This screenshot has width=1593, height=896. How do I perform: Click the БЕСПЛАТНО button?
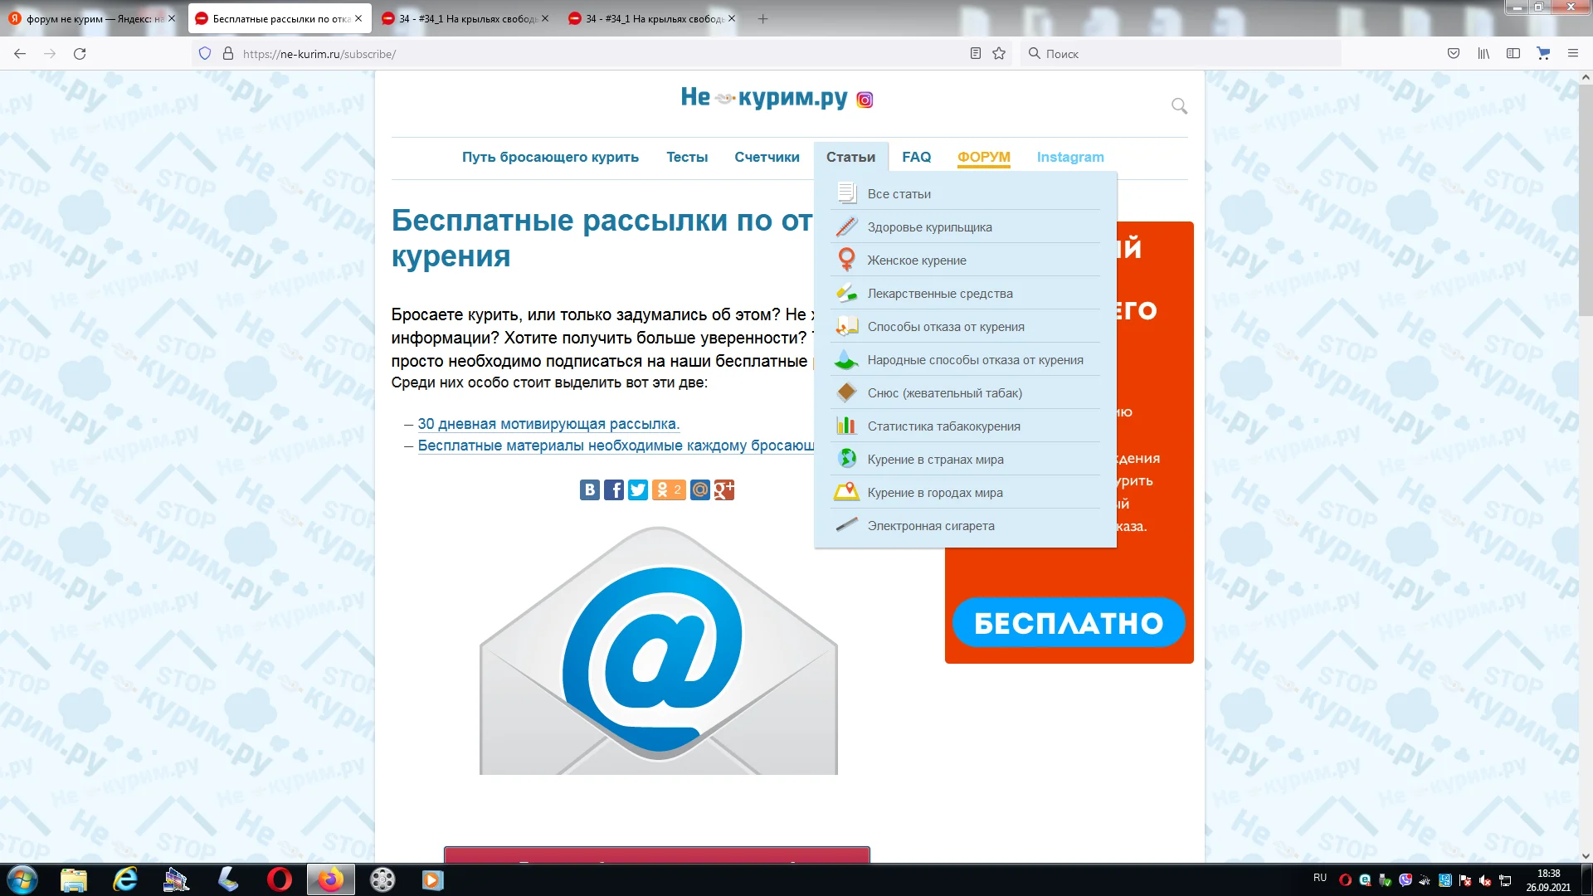pyautogui.click(x=1069, y=622)
